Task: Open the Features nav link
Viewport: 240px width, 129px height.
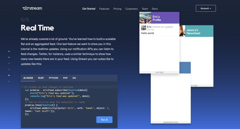Action: point(104,9)
